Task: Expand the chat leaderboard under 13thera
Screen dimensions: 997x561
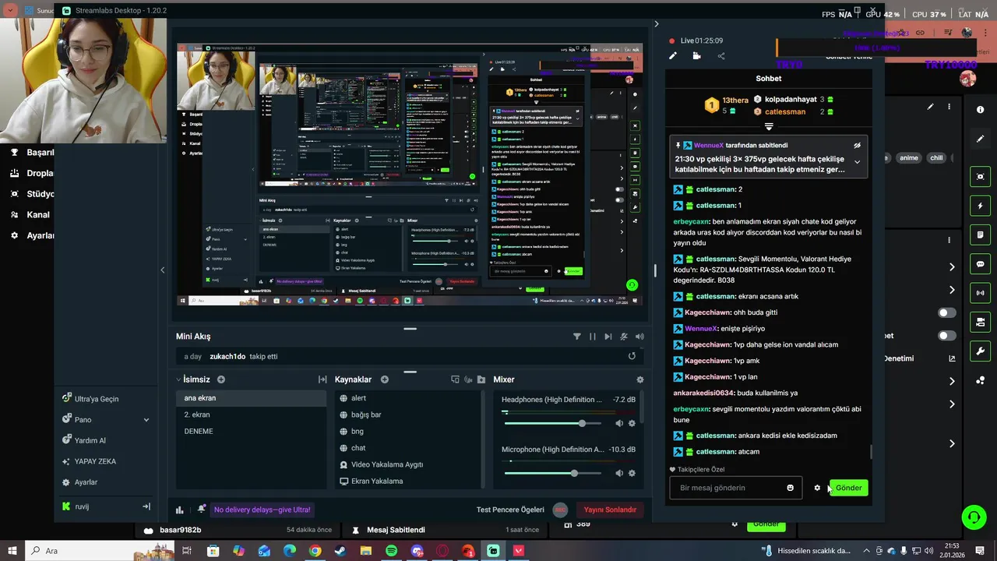Action: click(769, 126)
